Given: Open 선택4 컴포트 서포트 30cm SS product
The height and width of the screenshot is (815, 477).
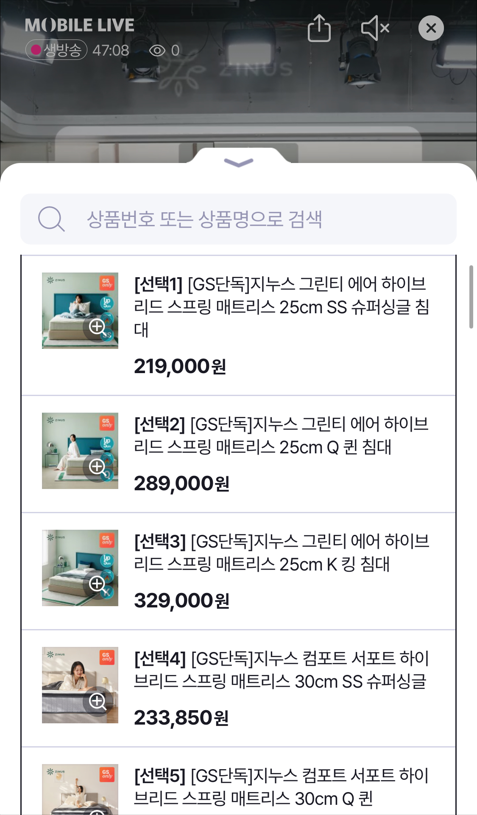Looking at the screenshot, I should pyautogui.click(x=282, y=669).
